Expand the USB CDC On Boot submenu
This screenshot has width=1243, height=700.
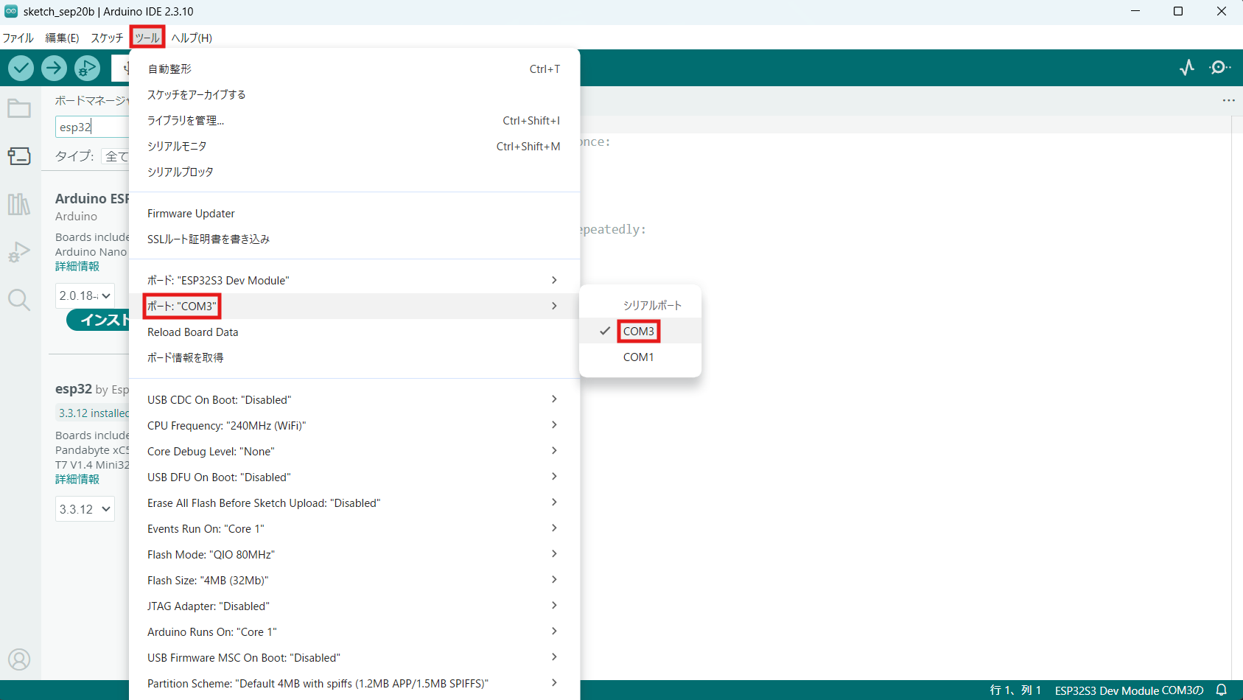pos(354,399)
